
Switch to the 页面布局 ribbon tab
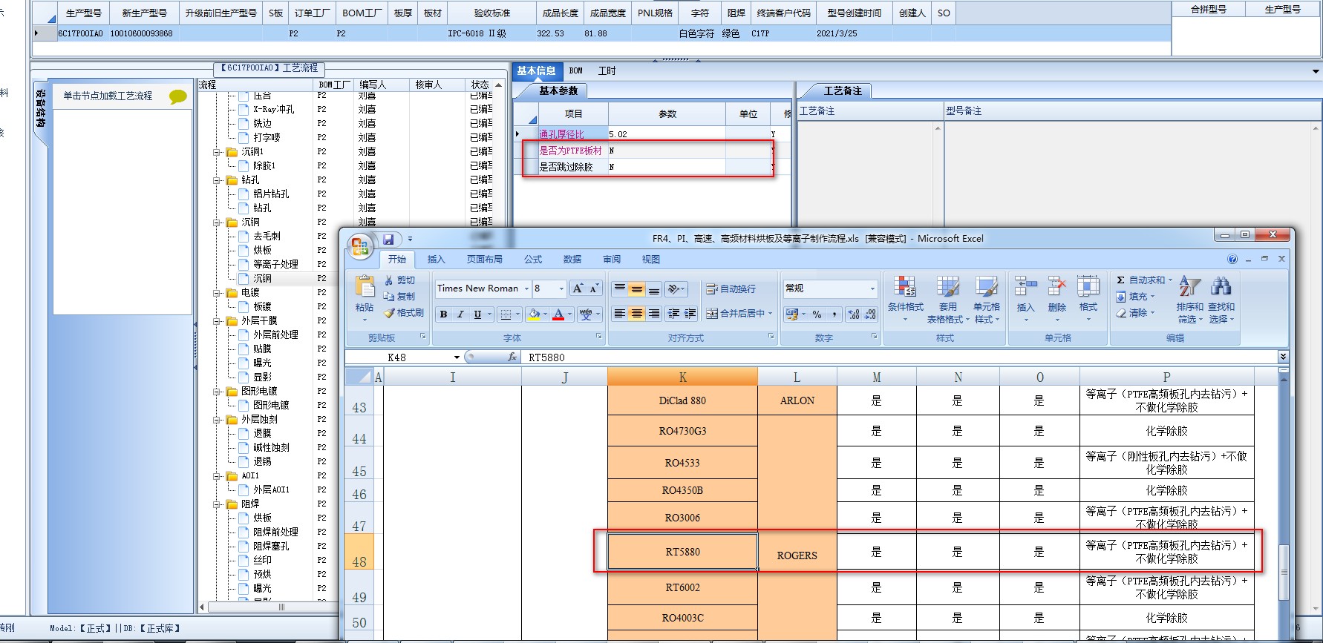click(484, 260)
